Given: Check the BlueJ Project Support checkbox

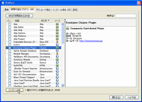Looking at the screenshot, I should coord(10,77).
